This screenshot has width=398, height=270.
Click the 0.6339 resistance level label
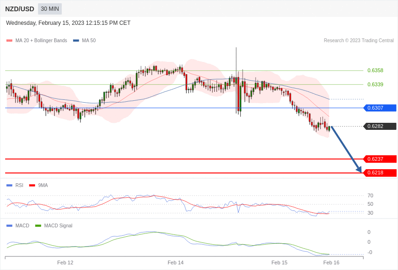[x=375, y=84]
